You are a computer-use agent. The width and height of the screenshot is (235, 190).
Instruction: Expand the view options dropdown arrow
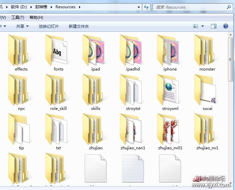[202, 26]
